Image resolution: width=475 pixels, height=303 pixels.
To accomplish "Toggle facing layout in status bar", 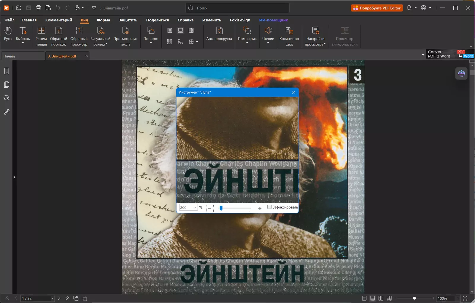I will click(x=381, y=298).
